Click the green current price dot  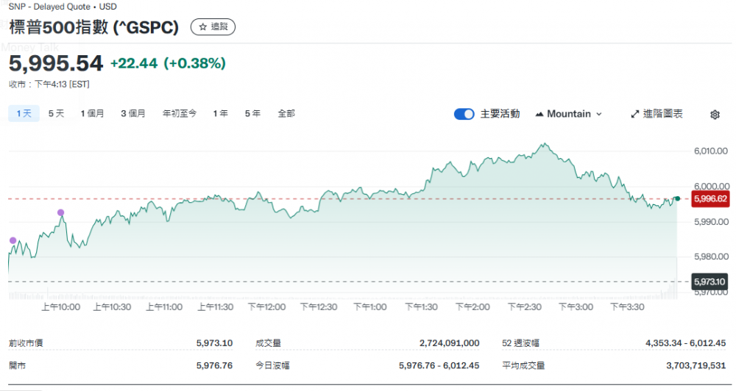point(677,198)
